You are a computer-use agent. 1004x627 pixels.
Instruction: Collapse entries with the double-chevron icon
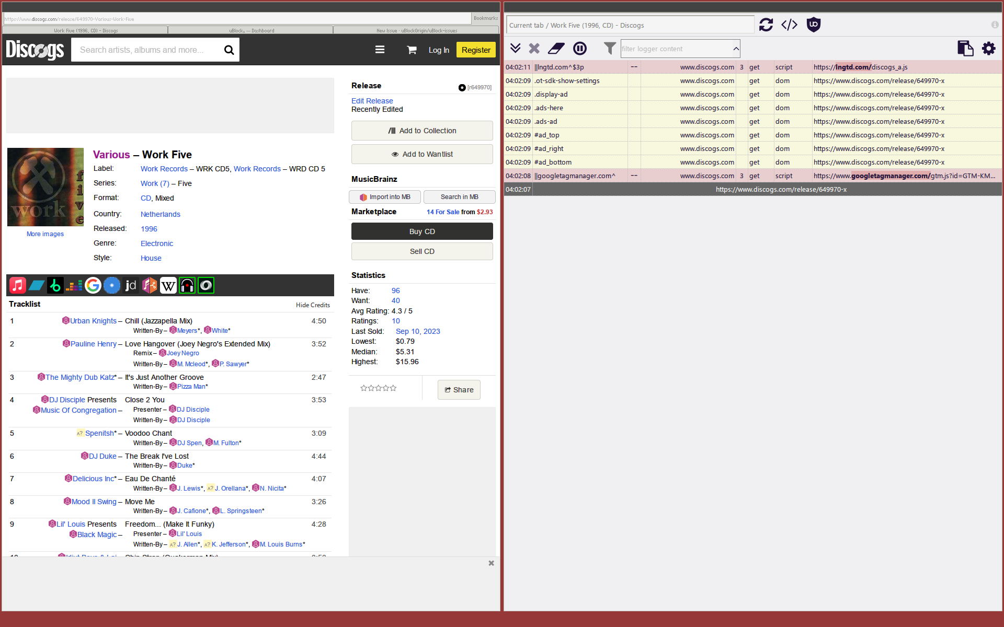[x=516, y=48]
